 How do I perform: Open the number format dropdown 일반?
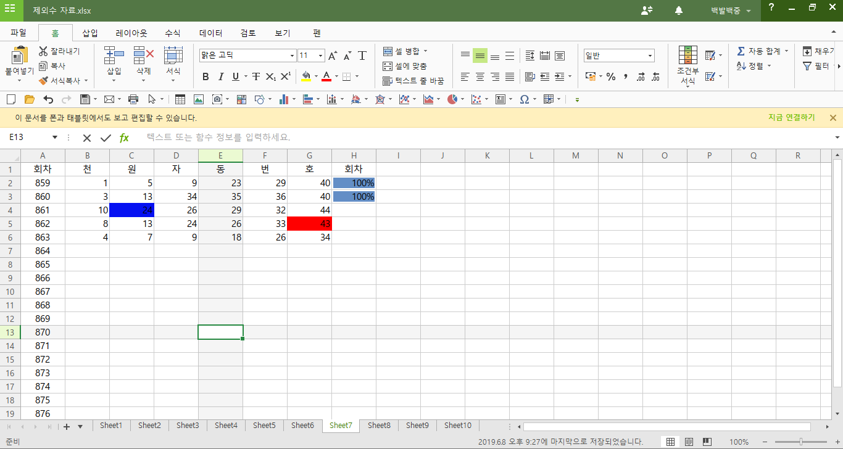(x=650, y=56)
